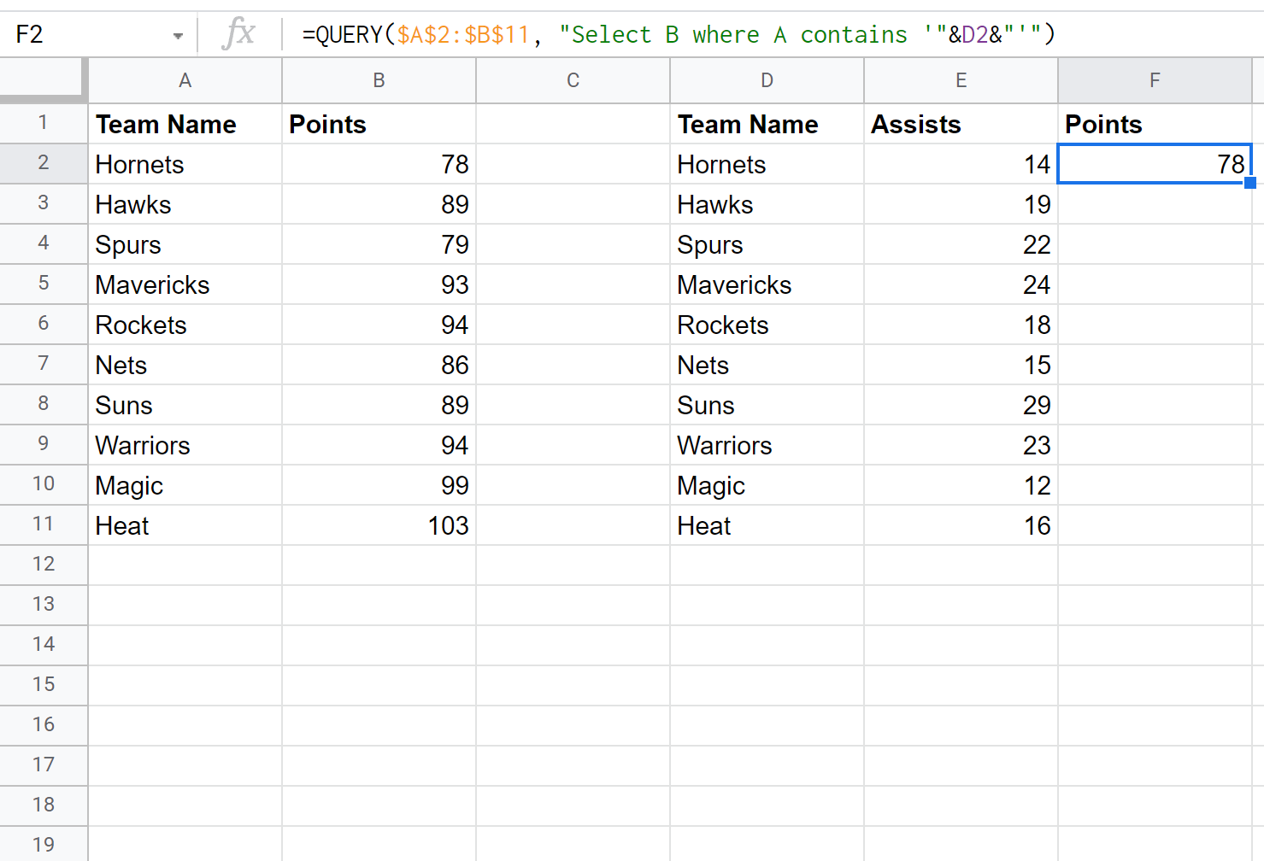Select column A header

[x=185, y=80]
